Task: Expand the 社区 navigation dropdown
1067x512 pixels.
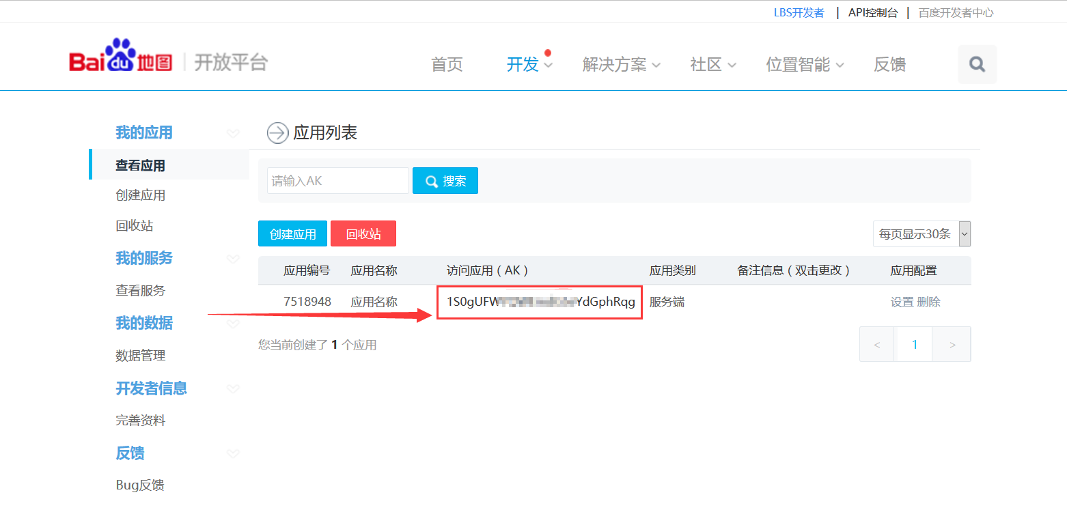Action: click(x=732, y=66)
